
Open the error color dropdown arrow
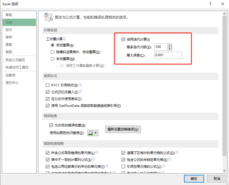coord(96,133)
